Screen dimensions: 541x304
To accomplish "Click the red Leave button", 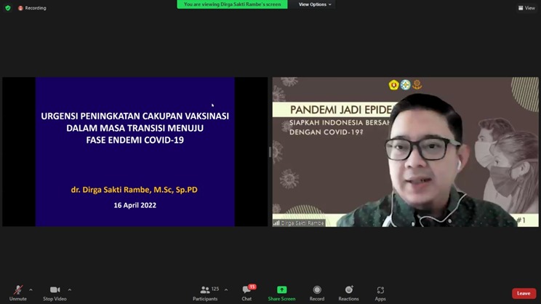I will [x=524, y=293].
